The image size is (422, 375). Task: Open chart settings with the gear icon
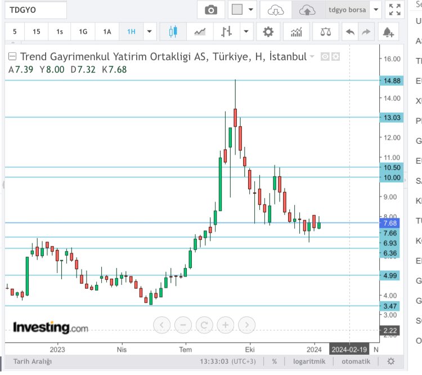tap(268, 32)
